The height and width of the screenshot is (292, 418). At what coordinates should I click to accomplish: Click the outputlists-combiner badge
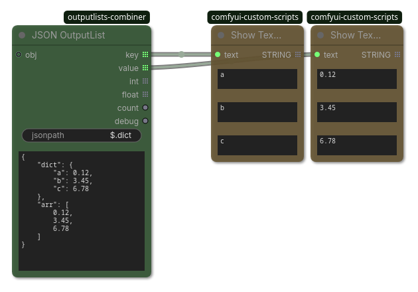pyautogui.click(x=107, y=17)
